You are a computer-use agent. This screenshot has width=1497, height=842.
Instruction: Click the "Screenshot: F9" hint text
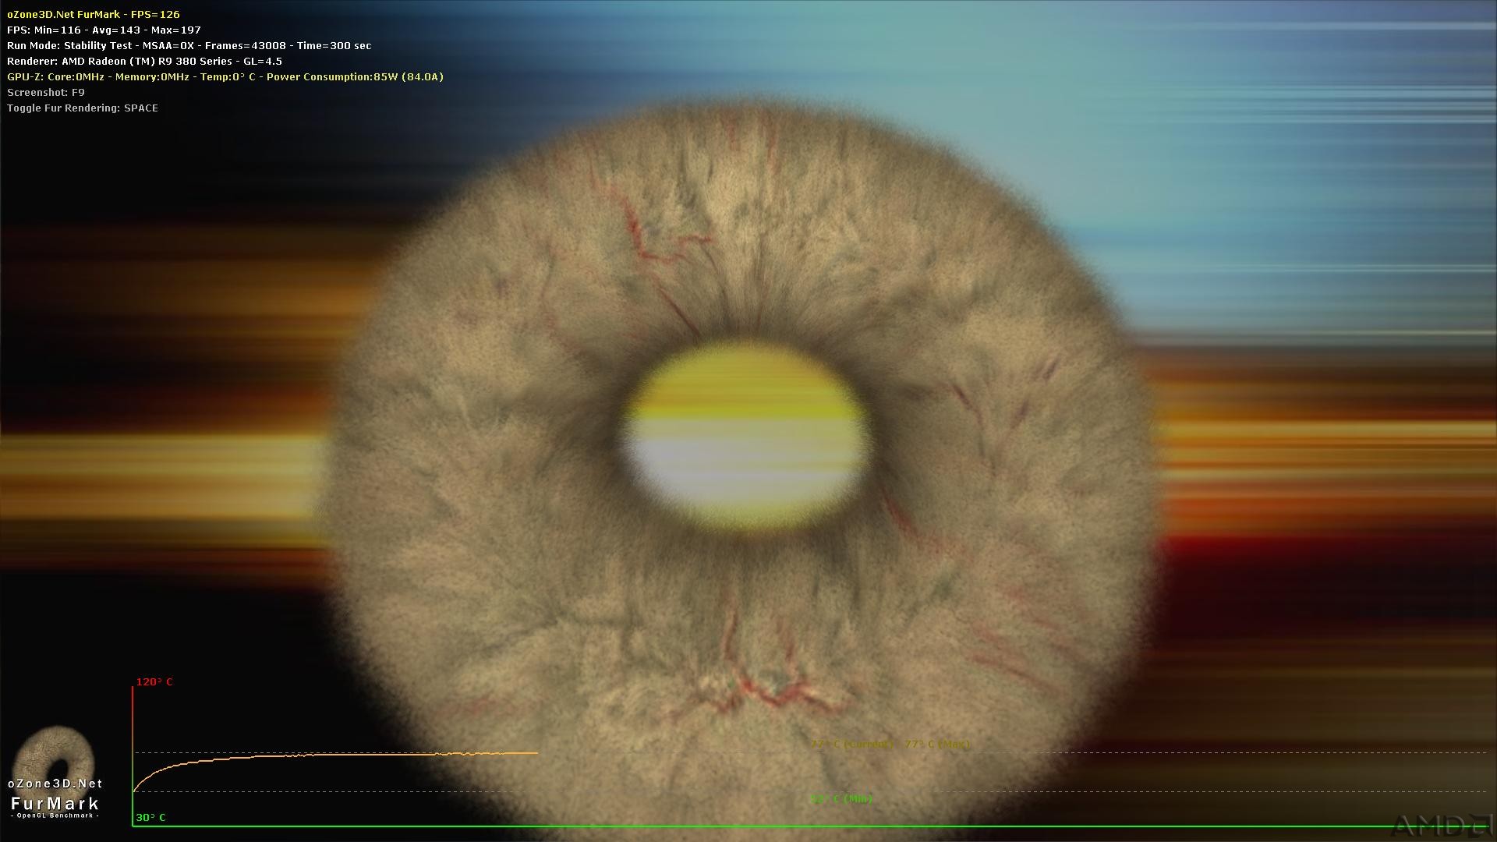[x=46, y=92]
